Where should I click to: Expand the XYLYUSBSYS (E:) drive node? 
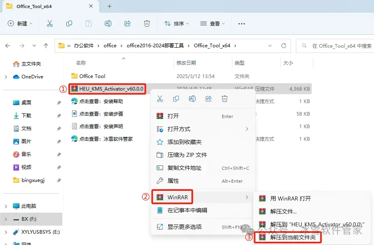click(6, 232)
